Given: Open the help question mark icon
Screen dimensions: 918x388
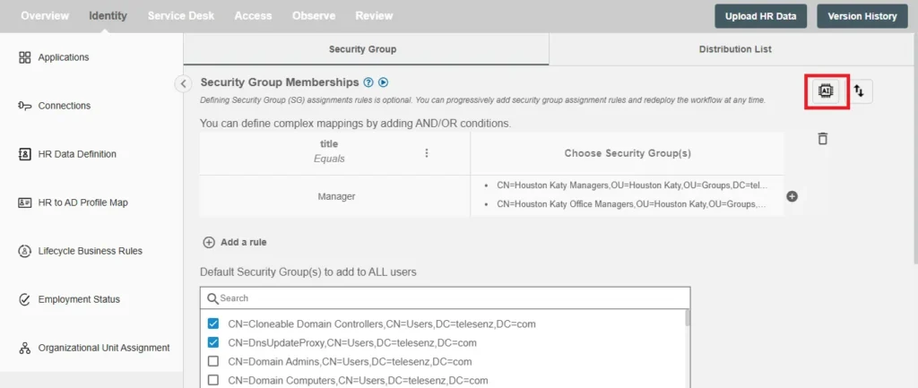Looking at the screenshot, I should (x=368, y=82).
